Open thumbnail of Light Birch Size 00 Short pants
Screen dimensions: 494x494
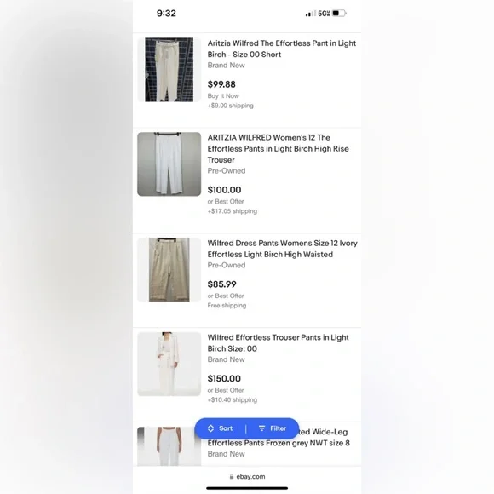click(169, 70)
